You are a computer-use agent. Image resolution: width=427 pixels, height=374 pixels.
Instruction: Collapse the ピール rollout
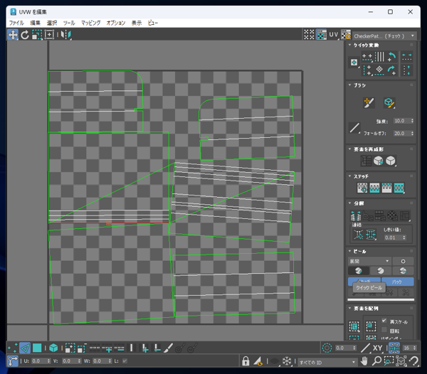[x=350, y=251]
